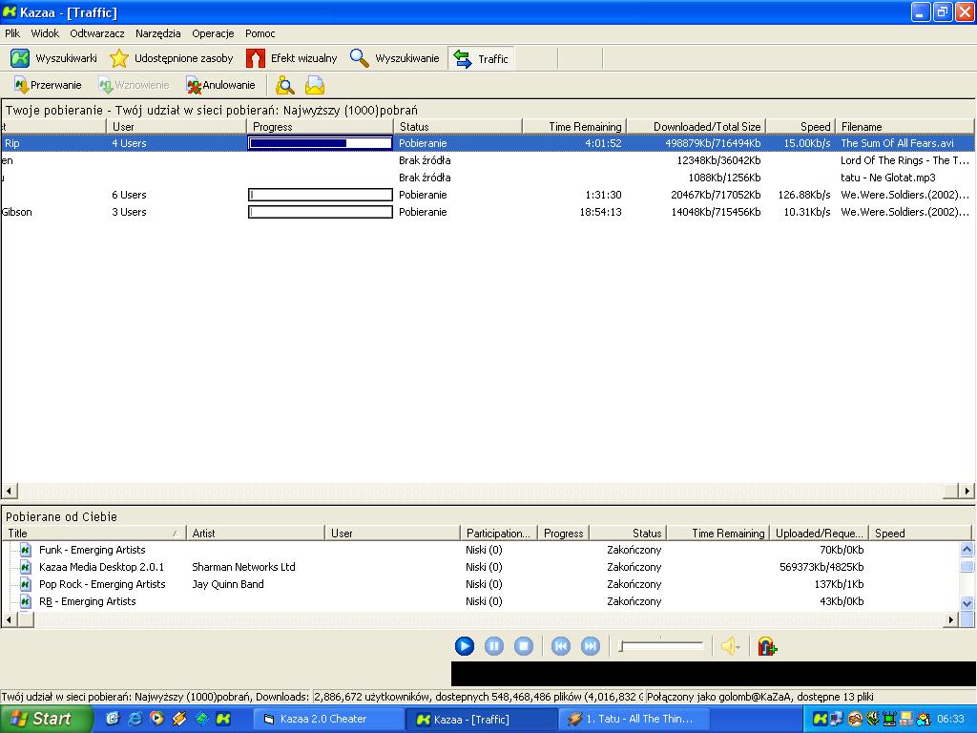The width and height of the screenshot is (977, 733).
Task: Click left arrow of downloads horizontal scrollbar
Action: pyautogui.click(x=9, y=492)
